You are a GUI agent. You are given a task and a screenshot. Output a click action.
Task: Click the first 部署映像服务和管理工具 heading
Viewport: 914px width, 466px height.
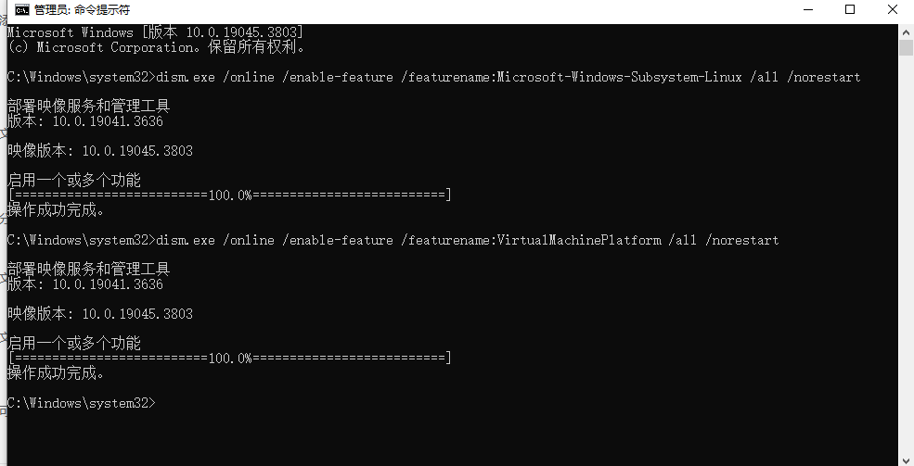pos(88,106)
